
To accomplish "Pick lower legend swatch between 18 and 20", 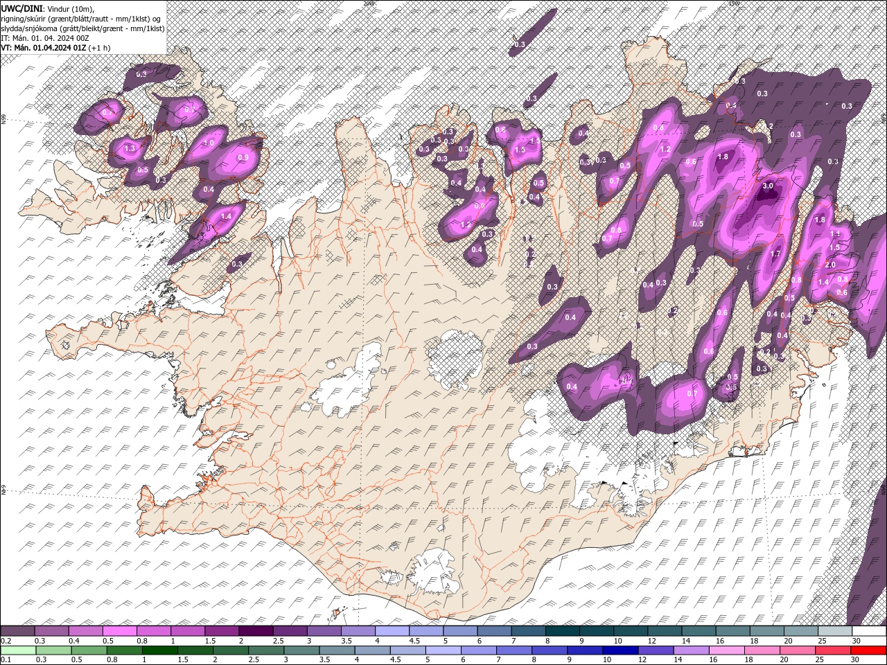I will point(762,650).
